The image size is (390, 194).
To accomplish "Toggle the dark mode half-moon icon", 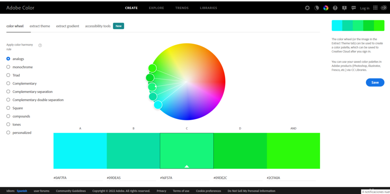I will (x=316, y=8).
